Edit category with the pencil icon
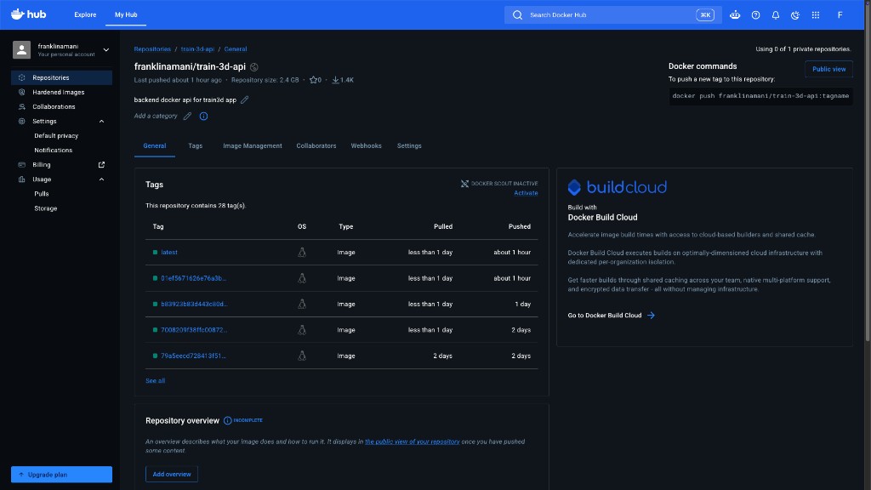The width and height of the screenshot is (871, 490). [187, 116]
